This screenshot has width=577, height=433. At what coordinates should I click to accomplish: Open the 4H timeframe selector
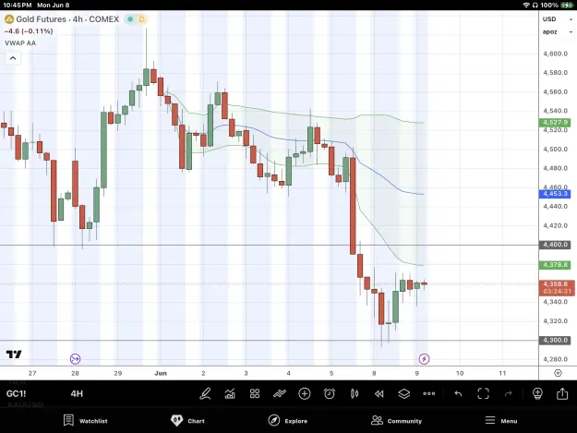[x=77, y=393]
